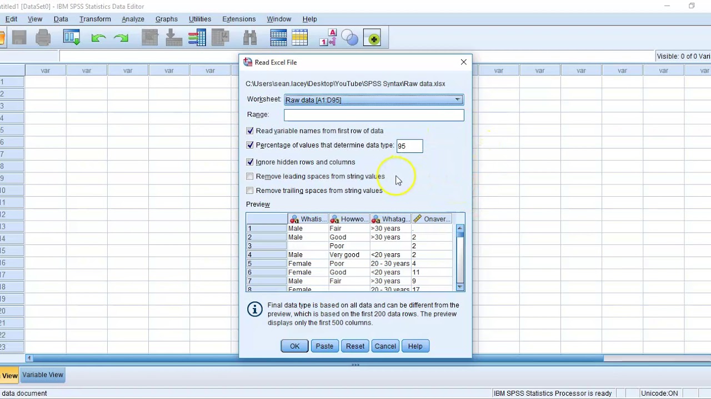Click the Split File stacked tables icon
This screenshot has width=711, height=399.
point(278,38)
